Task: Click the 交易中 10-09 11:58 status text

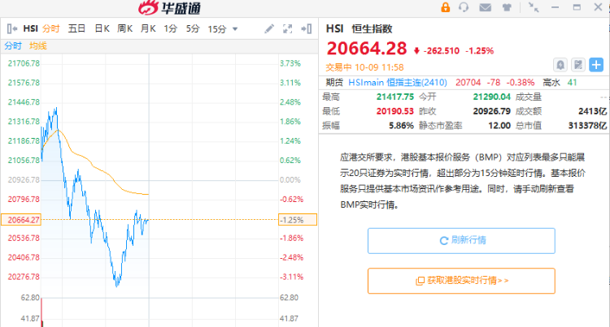Action: (x=364, y=67)
